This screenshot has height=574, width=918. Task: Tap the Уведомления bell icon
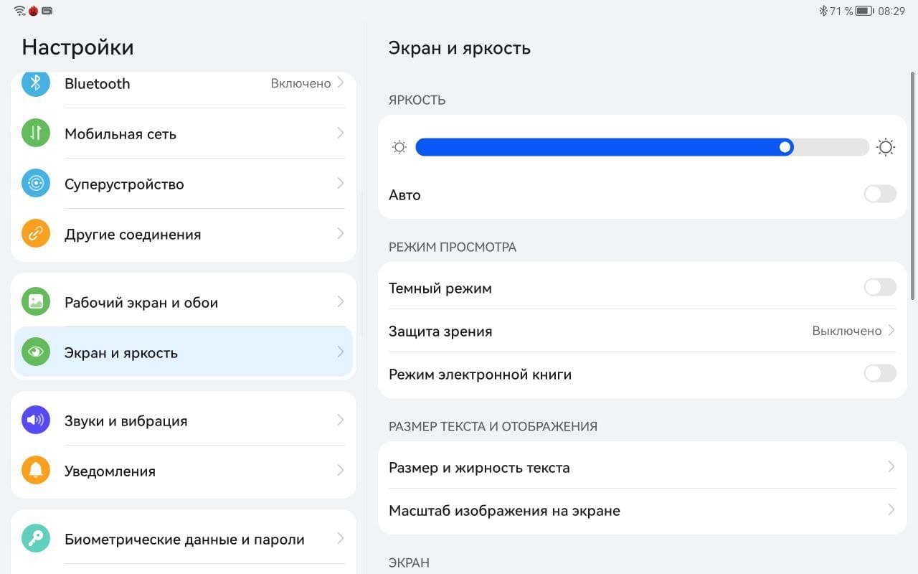[36, 471]
